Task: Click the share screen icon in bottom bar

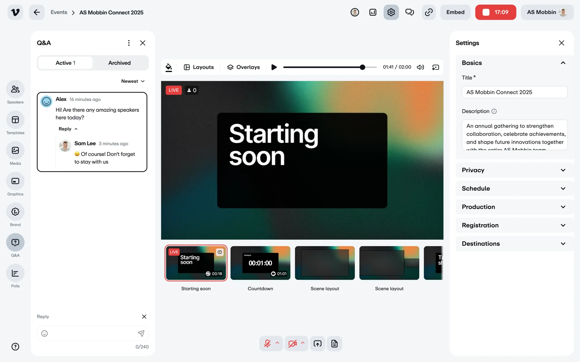Action: (x=317, y=344)
